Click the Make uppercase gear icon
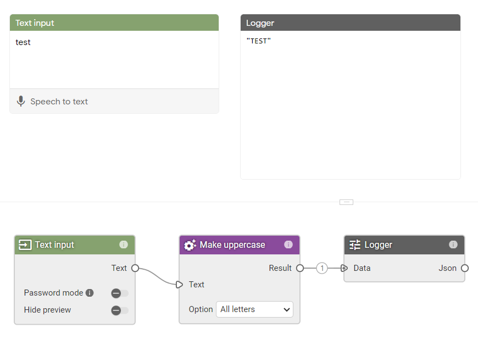The width and height of the screenshot is (478, 339). 190,245
